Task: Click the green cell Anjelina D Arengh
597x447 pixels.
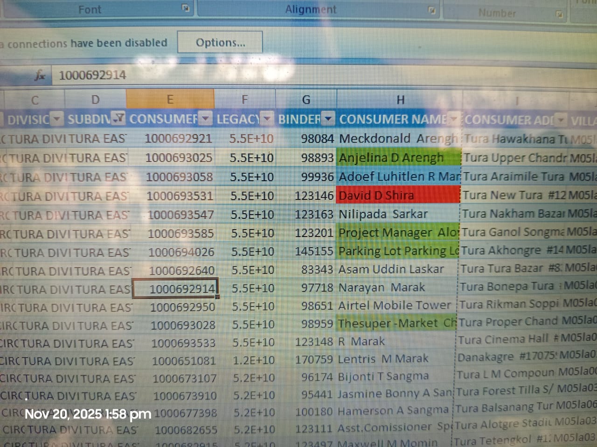Action: click(x=399, y=158)
